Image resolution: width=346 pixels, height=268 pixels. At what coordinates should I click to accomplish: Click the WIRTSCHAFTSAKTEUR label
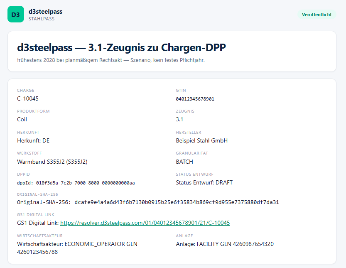click(x=40, y=236)
